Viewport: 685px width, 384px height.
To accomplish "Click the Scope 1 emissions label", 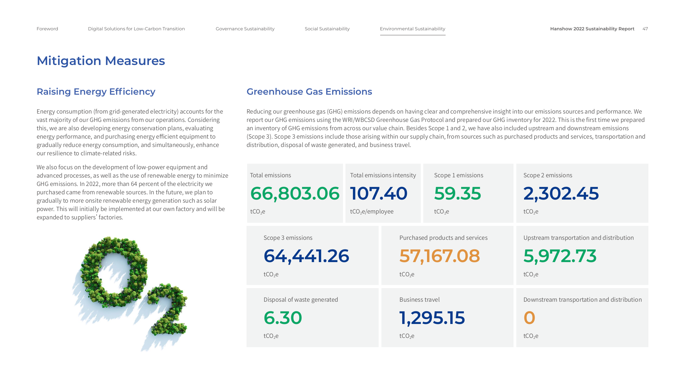I will click(459, 175).
